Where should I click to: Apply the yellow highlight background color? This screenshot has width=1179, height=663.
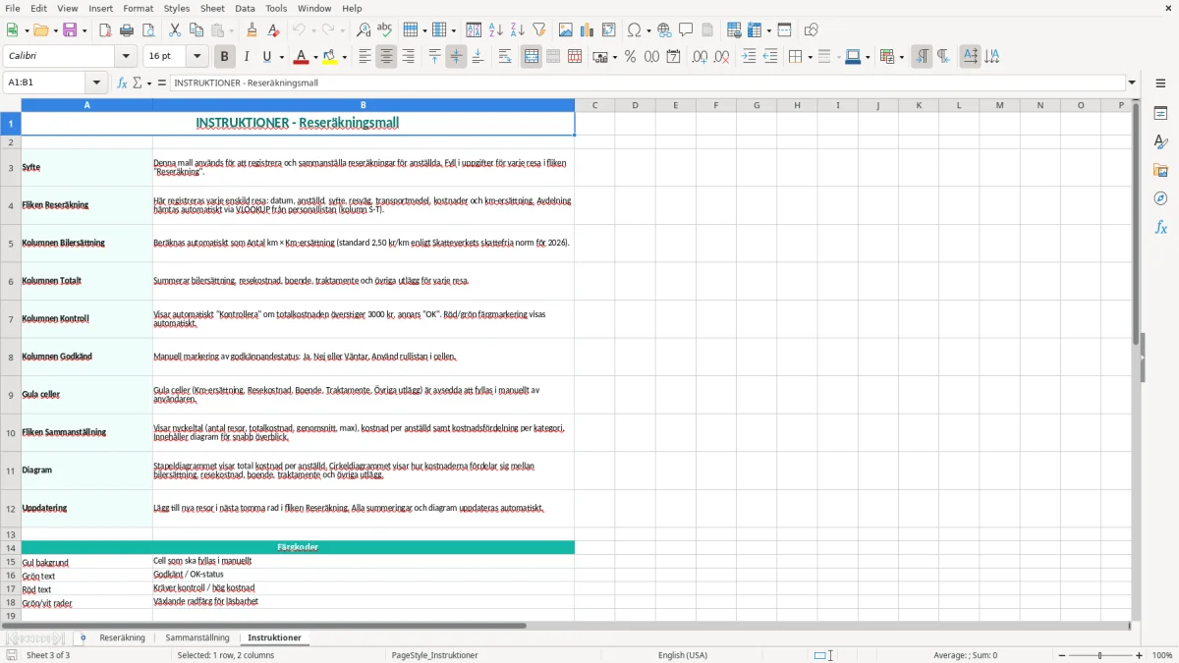coord(330,57)
